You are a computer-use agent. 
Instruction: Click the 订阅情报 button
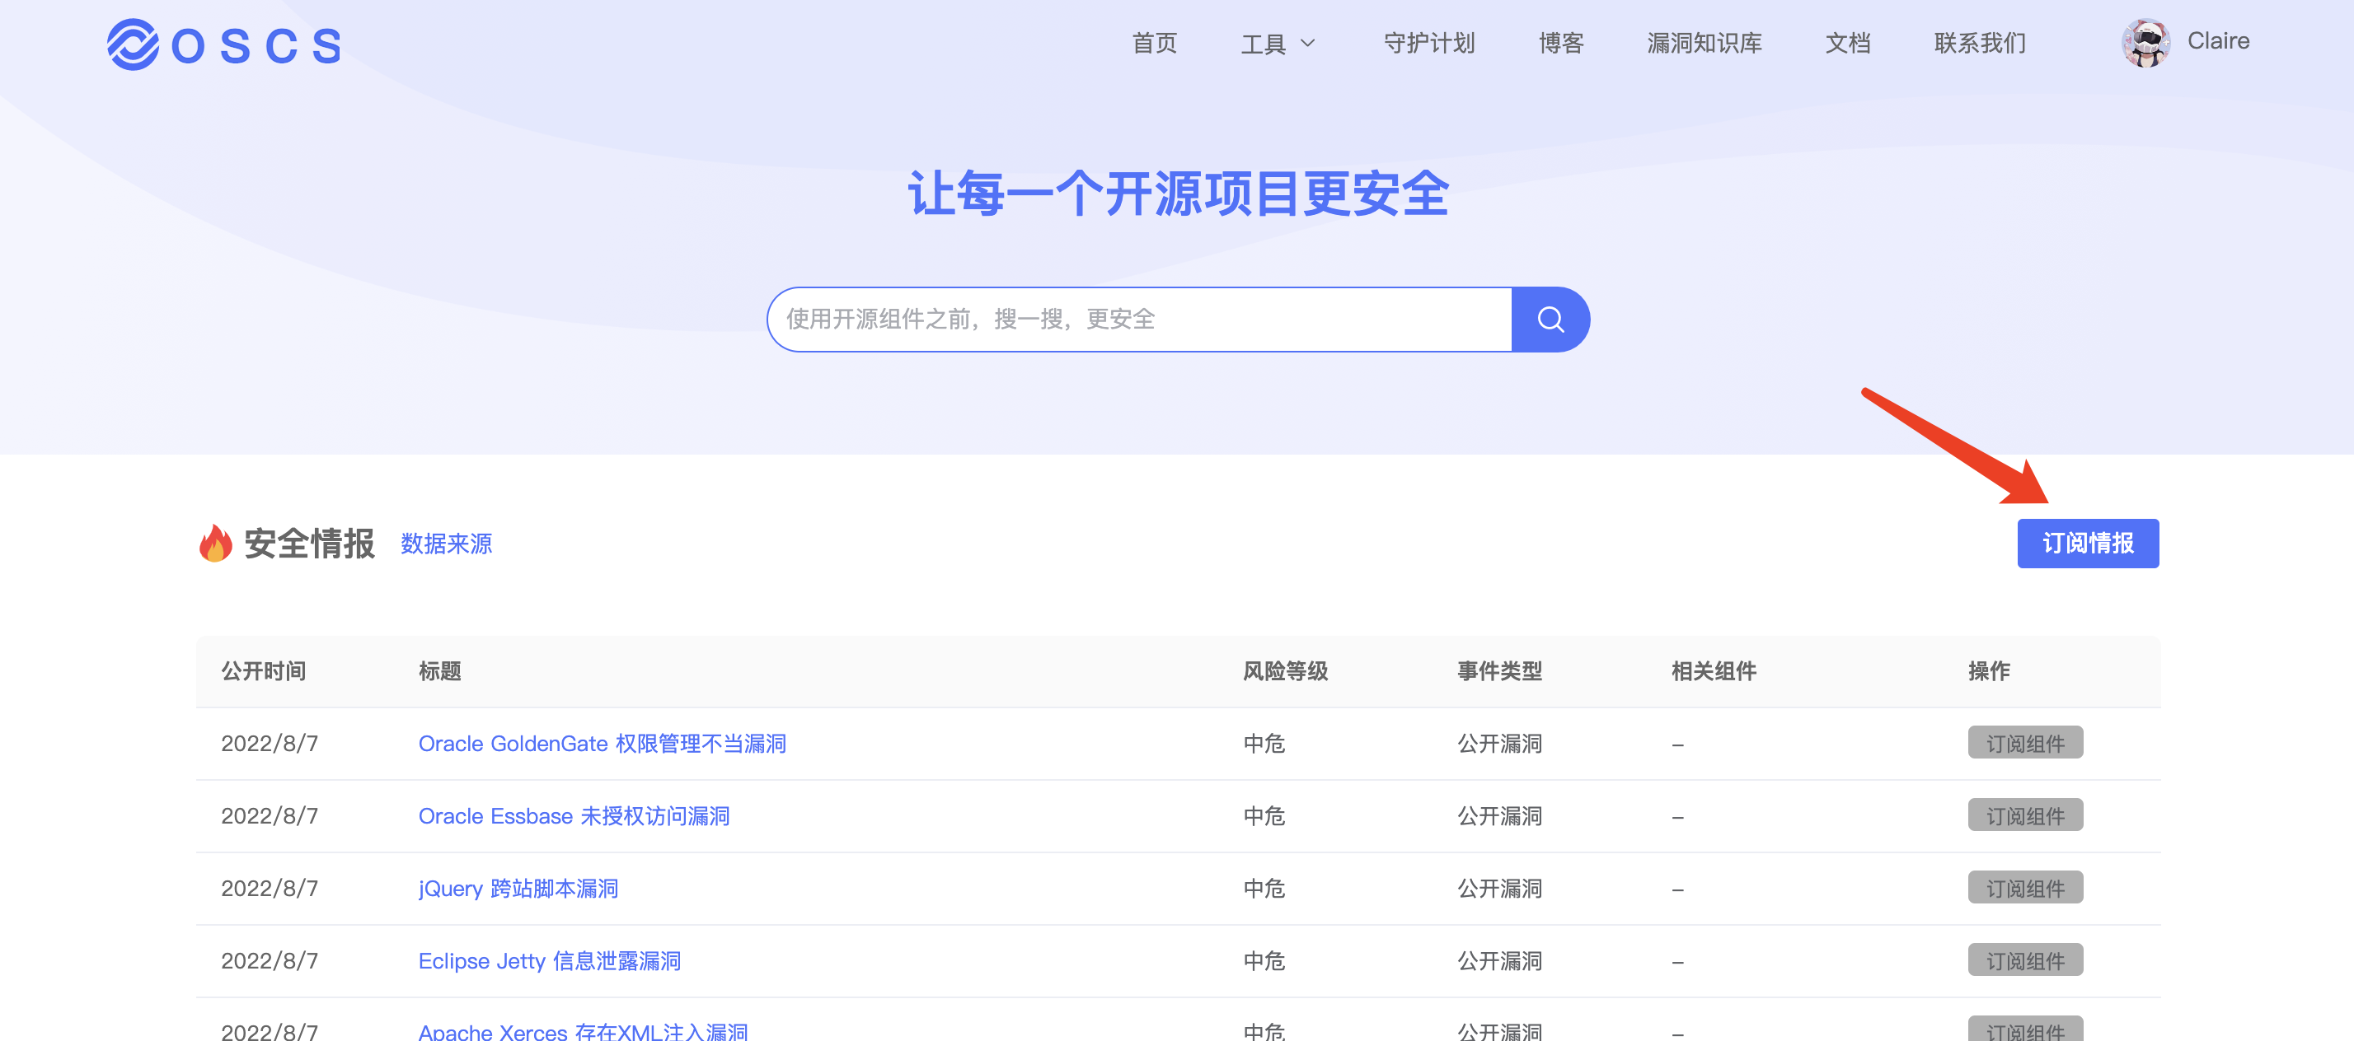click(x=2087, y=544)
